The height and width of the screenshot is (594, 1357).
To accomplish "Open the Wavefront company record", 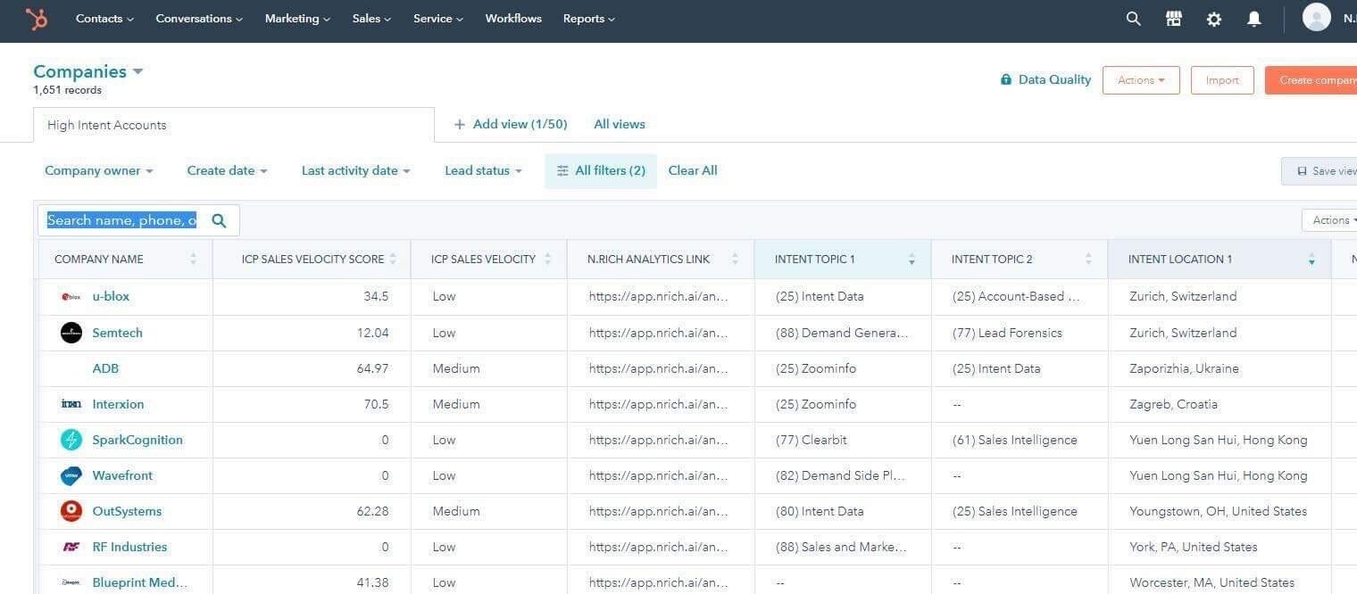I will (x=122, y=475).
